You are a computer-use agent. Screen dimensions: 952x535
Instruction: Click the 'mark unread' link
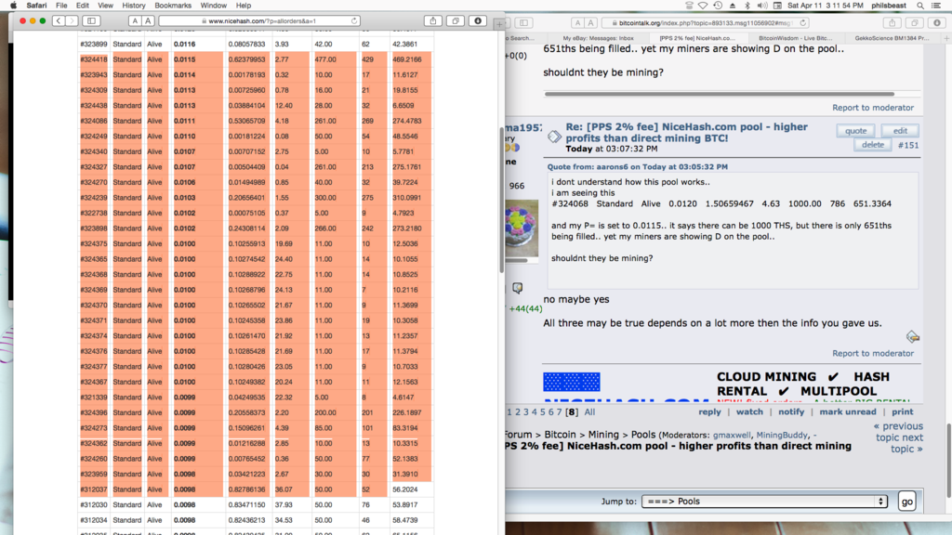pyautogui.click(x=848, y=411)
